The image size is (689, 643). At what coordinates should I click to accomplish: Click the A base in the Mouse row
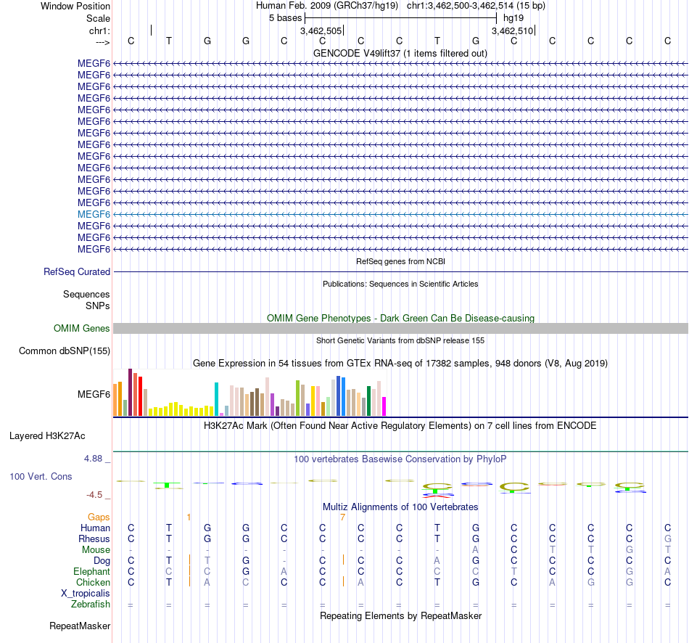point(476,550)
